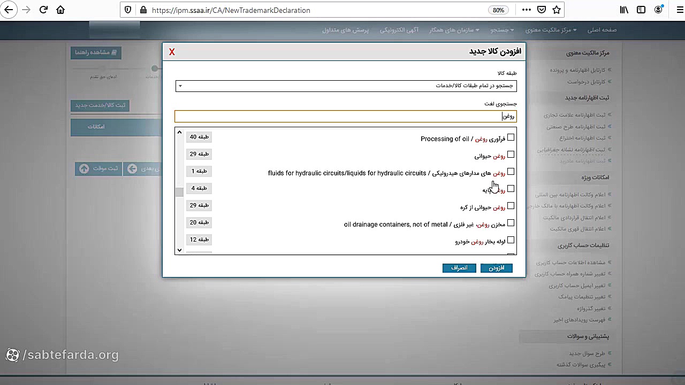
Task: Click the browser back arrow
Action: (x=9, y=10)
